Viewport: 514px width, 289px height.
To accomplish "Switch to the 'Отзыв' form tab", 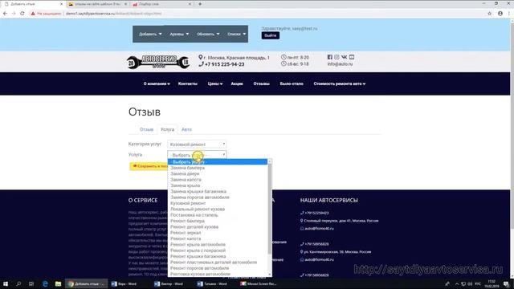I will [146, 129].
